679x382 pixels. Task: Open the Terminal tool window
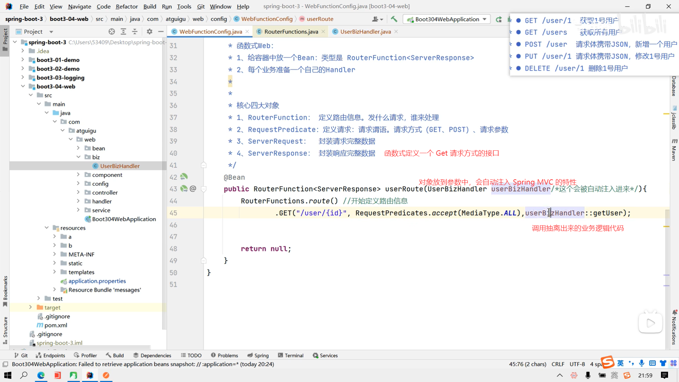pos(291,355)
